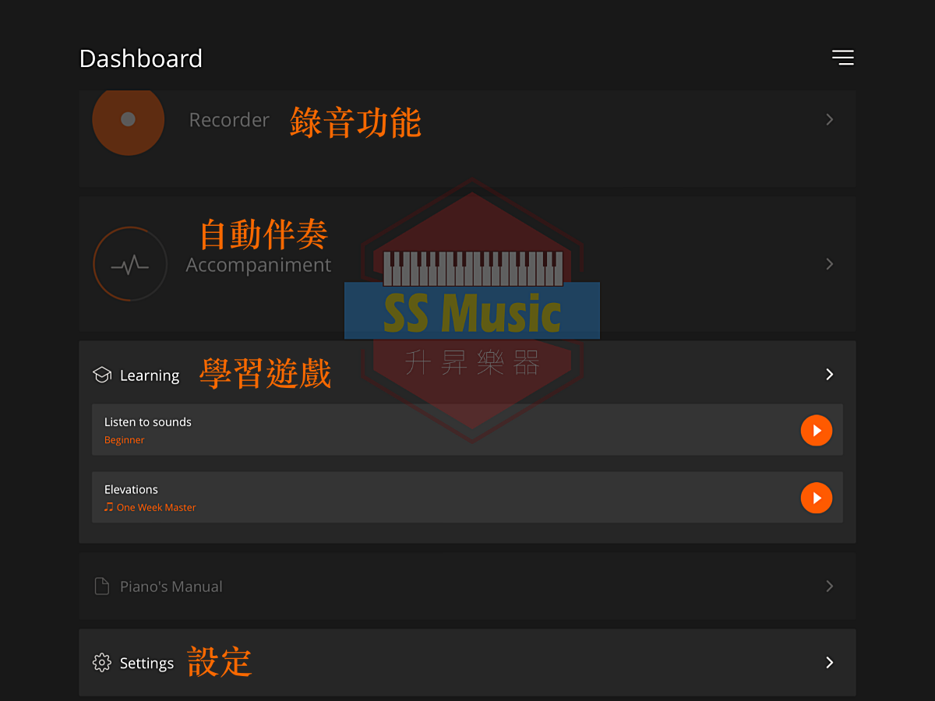This screenshot has height=701, width=935.
Task: Open Piano's Manual chevron arrow
Action: pyautogui.click(x=830, y=586)
